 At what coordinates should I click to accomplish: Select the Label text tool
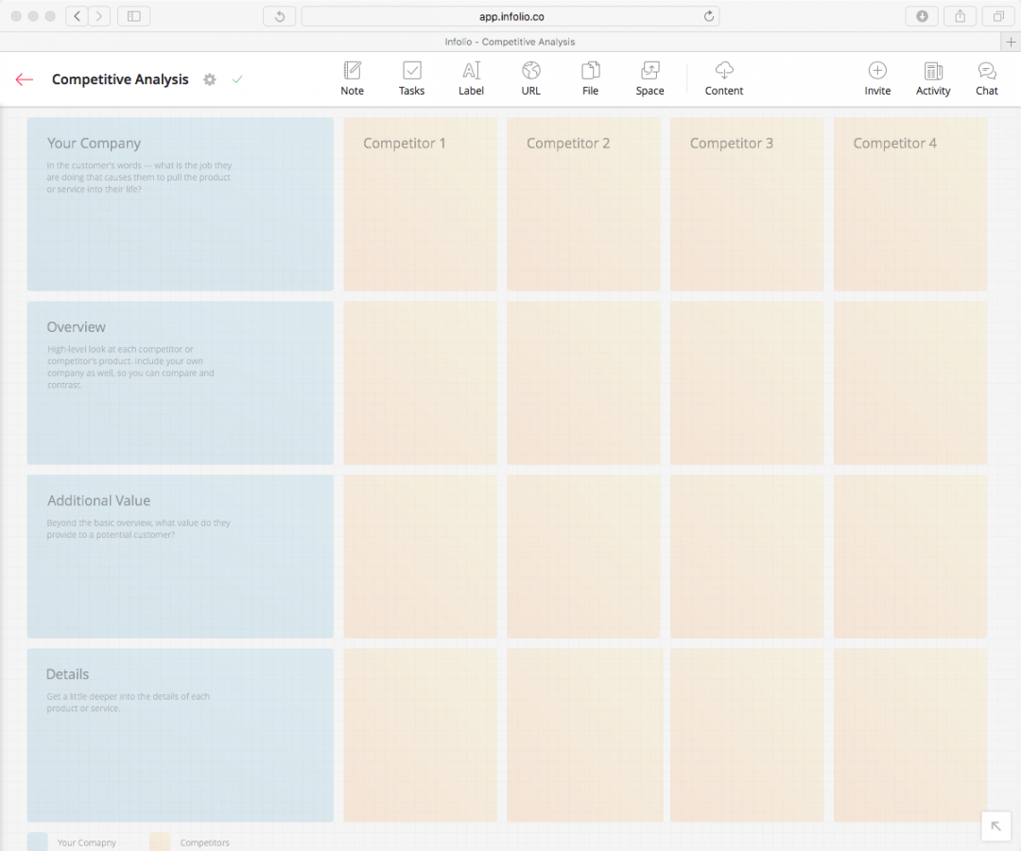471,78
